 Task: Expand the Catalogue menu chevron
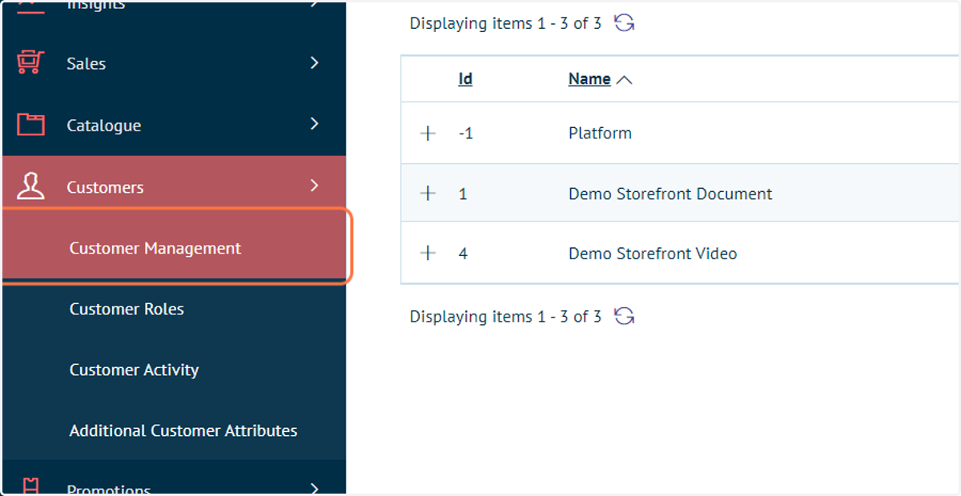point(315,124)
